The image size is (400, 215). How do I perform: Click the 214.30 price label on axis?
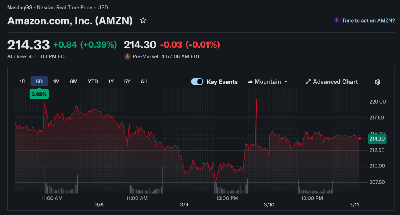(377, 139)
